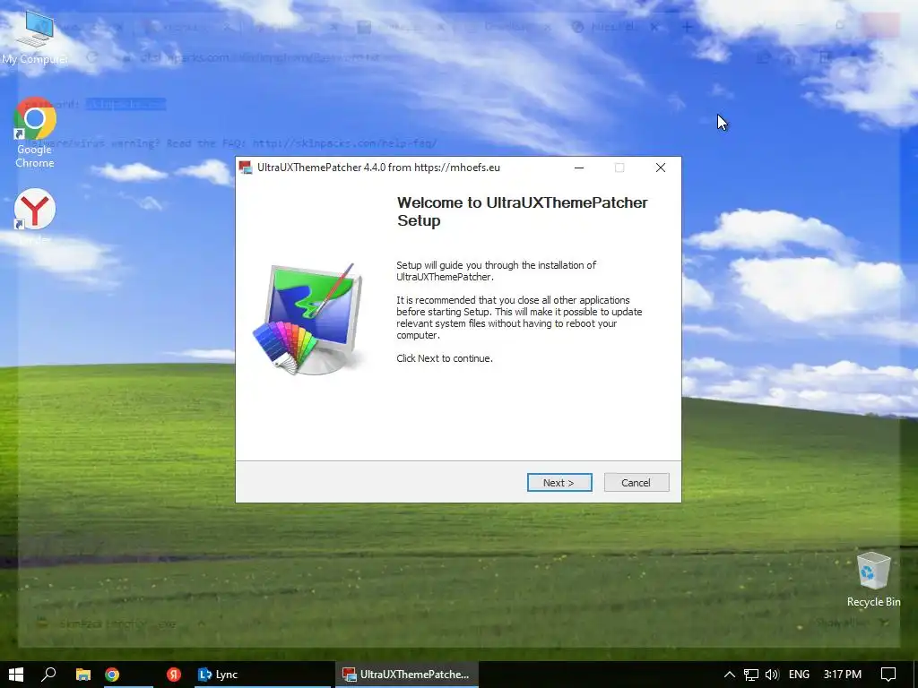
Task: Switch the ENG input language
Action: point(799,675)
